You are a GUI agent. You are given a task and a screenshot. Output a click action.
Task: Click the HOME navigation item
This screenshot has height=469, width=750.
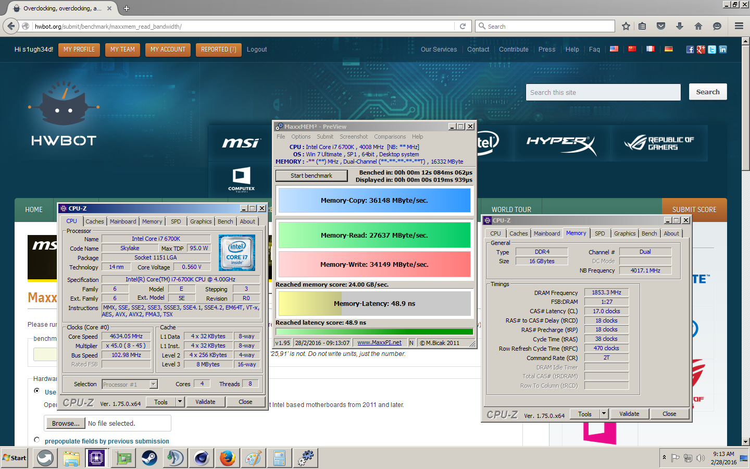(x=34, y=209)
